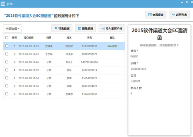Click the 导出数据 export arrow icon

click(x=56, y=28)
